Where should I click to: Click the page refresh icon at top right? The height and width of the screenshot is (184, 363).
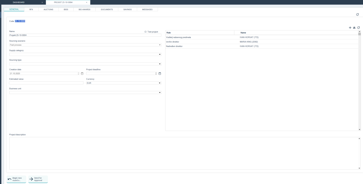coord(357,14)
